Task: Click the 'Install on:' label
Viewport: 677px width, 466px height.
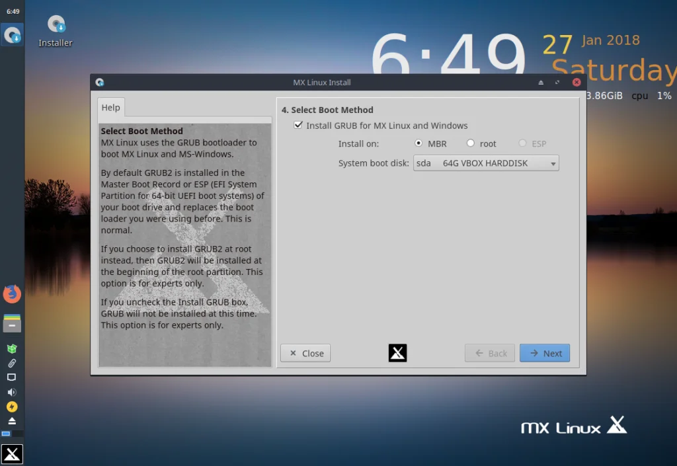Action: point(358,143)
